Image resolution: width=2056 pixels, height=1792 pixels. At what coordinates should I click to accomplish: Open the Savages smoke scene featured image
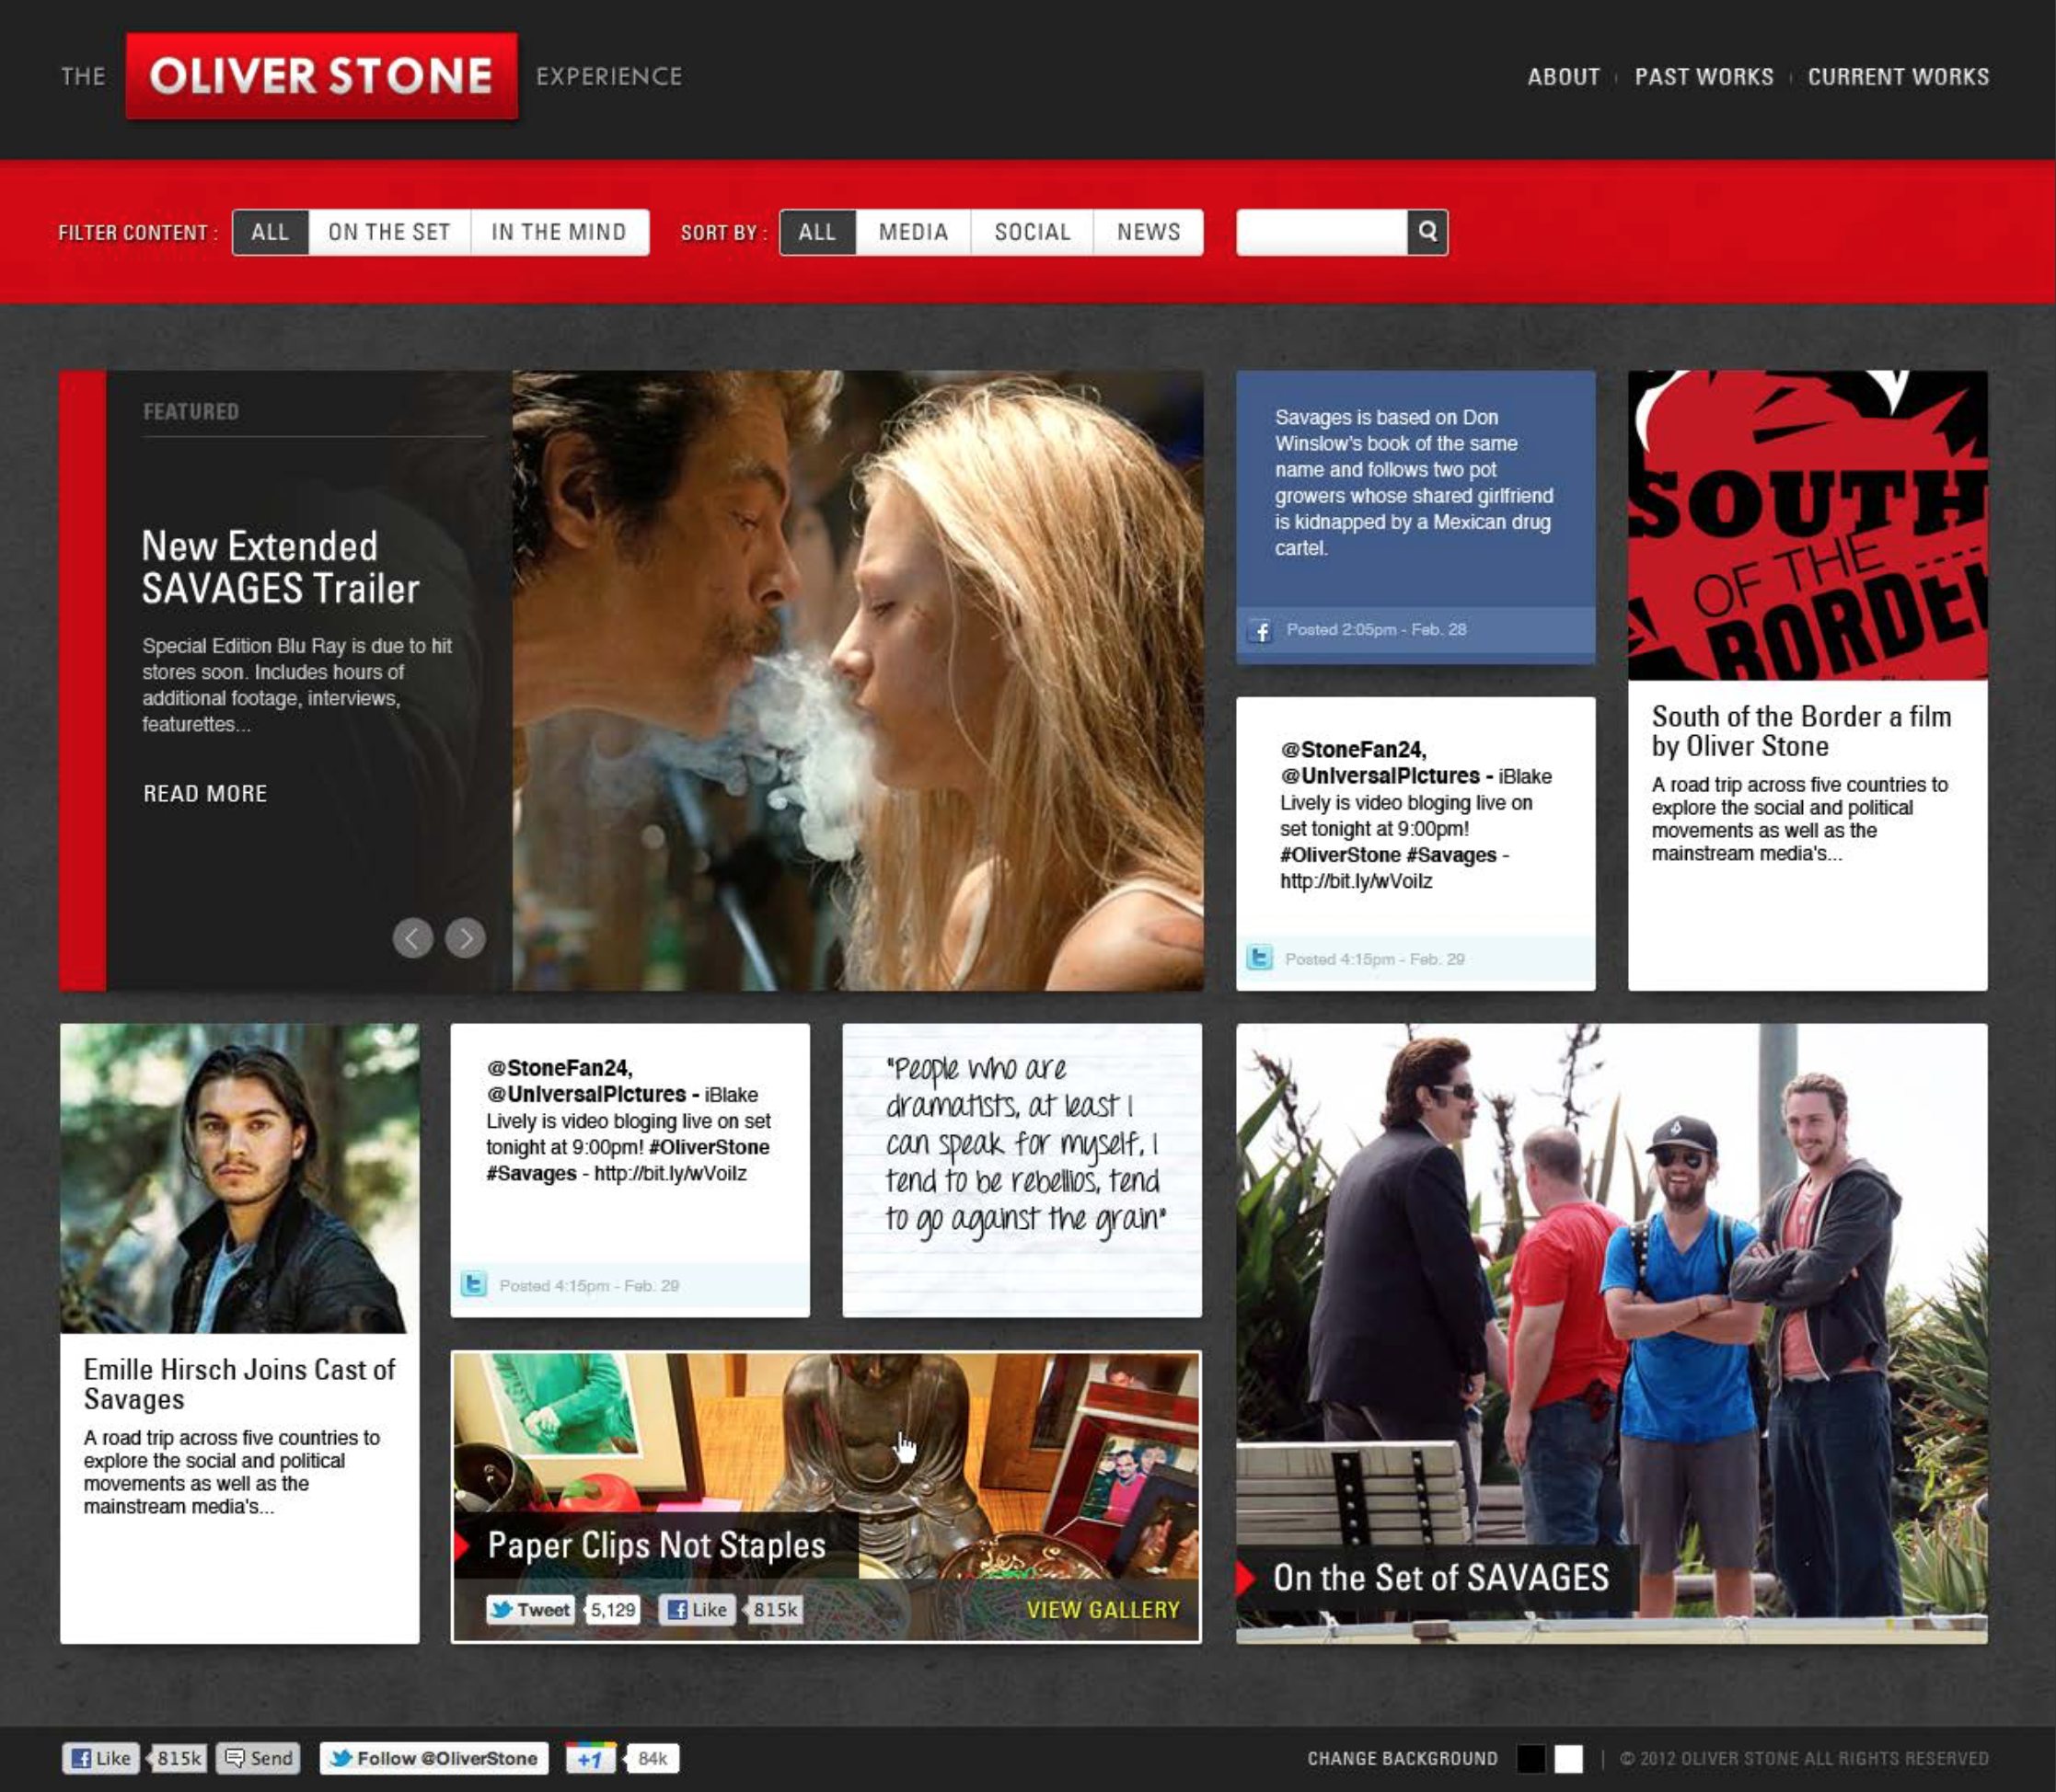[x=859, y=681]
